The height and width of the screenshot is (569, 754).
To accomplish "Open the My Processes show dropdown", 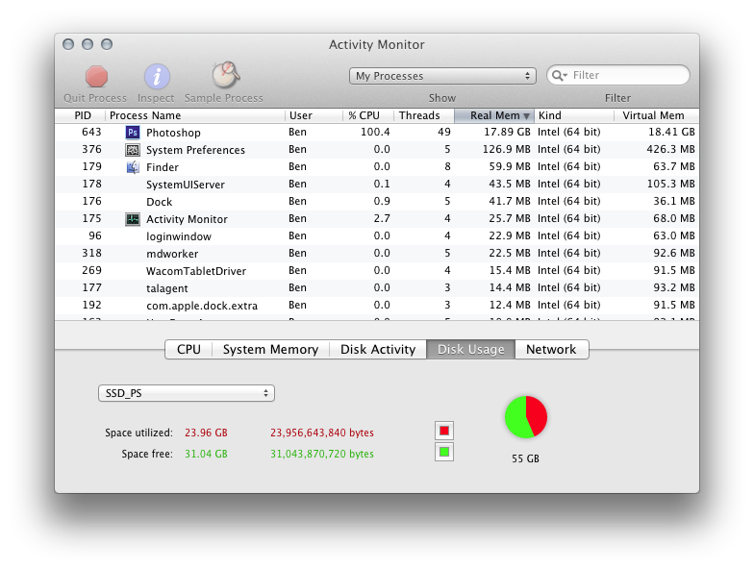I will tap(442, 76).
